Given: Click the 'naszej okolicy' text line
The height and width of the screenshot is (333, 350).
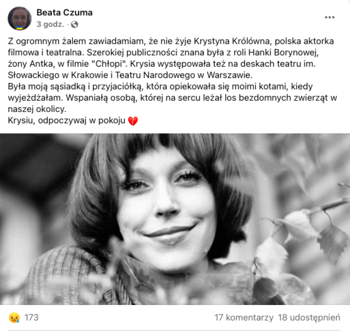Looking at the screenshot, I should [x=37, y=109].
